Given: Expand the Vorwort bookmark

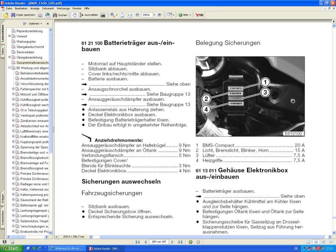Looking at the screenshot, I should pos(9,36).
